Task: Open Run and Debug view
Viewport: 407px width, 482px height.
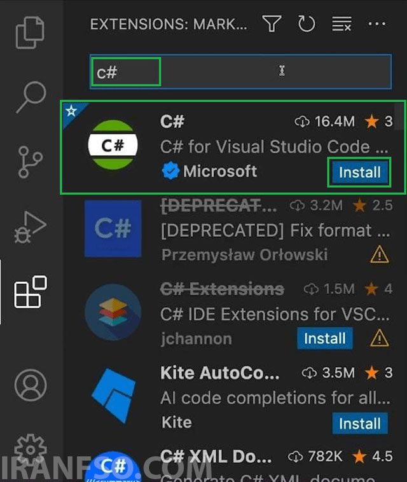Action: pos(31,227)
